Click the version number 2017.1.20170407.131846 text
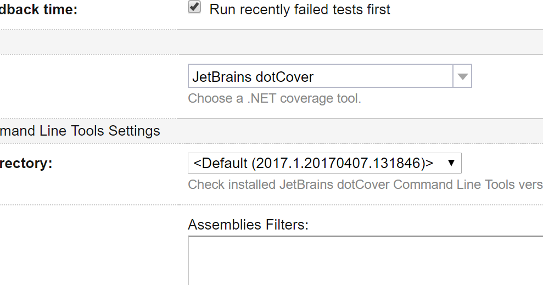The image size is (543, 285). point(340,163)
